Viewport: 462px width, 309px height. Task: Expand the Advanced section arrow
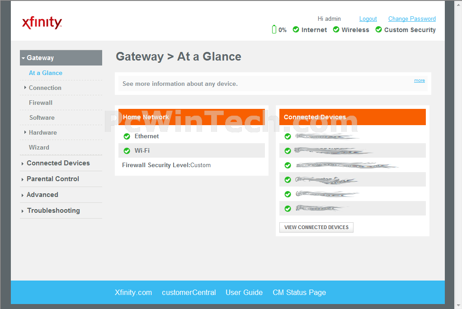(x=23, y=195)
